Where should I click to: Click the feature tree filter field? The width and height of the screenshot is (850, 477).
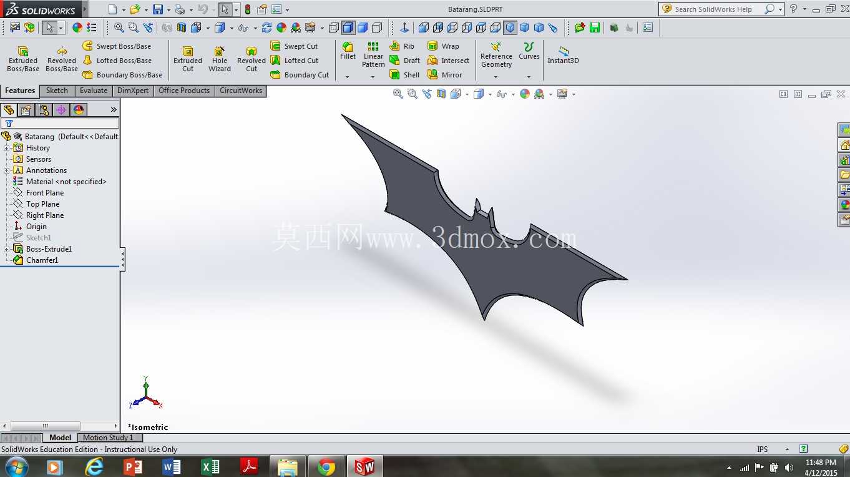tap(60, 124)
